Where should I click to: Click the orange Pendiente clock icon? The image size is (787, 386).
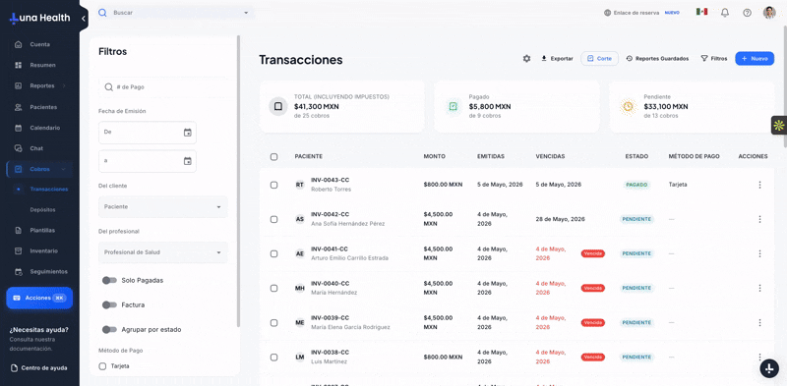click(628, 106)
